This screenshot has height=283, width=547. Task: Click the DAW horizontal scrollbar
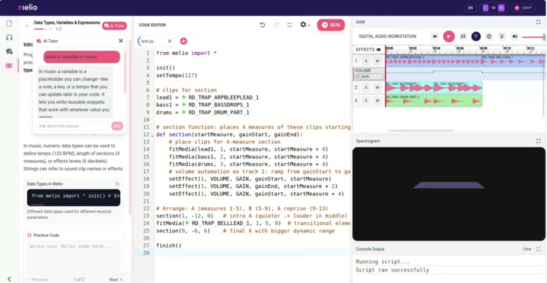421,131
